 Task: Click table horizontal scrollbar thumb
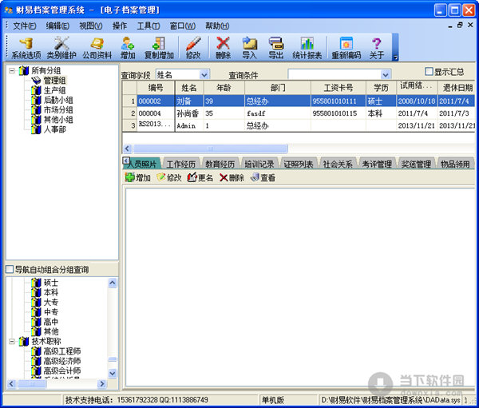point(210,149)
